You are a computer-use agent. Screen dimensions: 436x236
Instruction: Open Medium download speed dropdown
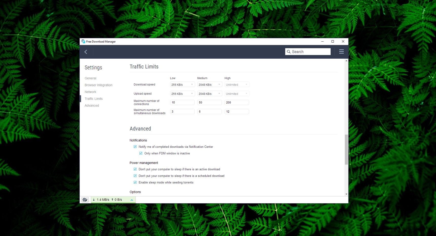(x=210, y=85)
